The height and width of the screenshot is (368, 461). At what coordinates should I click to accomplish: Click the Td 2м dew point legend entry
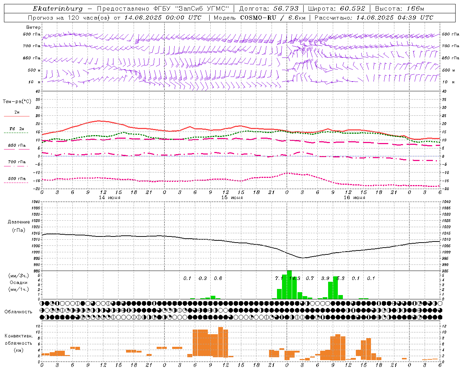(17, 129)
